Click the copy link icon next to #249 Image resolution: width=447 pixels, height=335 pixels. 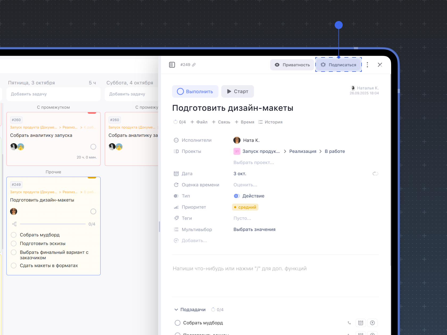194,65
